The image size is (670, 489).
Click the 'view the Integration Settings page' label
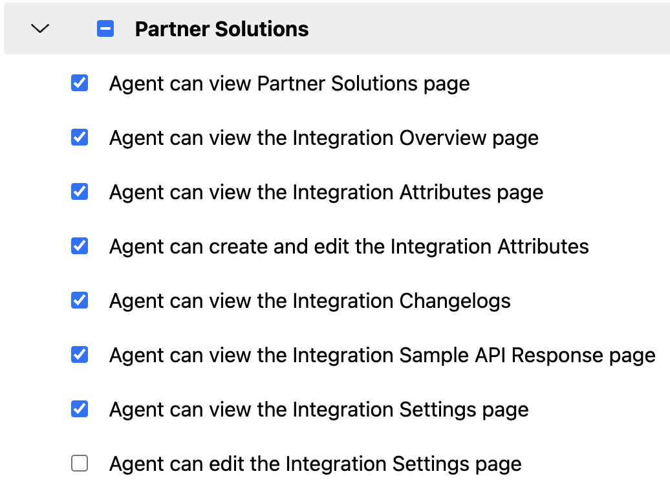pyautogui.click(x=319, y=410)
